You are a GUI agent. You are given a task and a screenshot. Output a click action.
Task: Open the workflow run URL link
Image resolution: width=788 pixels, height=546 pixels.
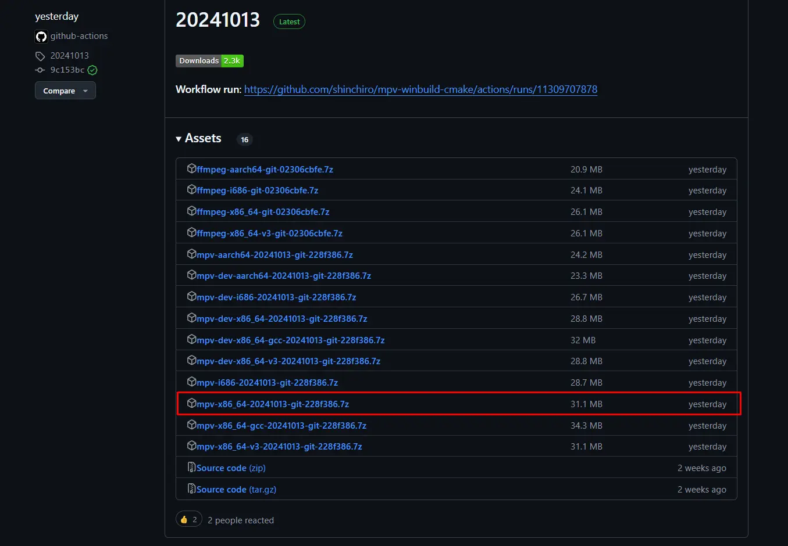tap(420, 89)
